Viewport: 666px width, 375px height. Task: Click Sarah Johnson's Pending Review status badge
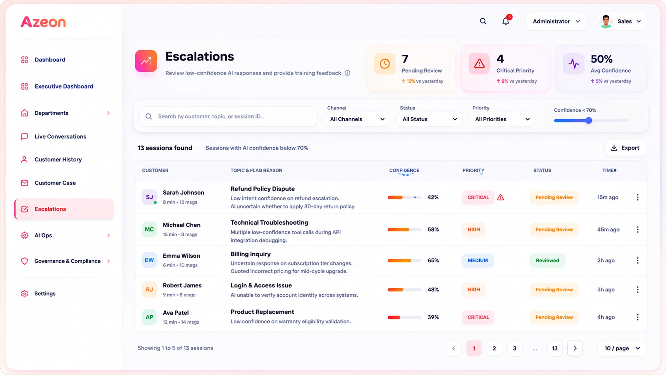click(x=554, y=197)
